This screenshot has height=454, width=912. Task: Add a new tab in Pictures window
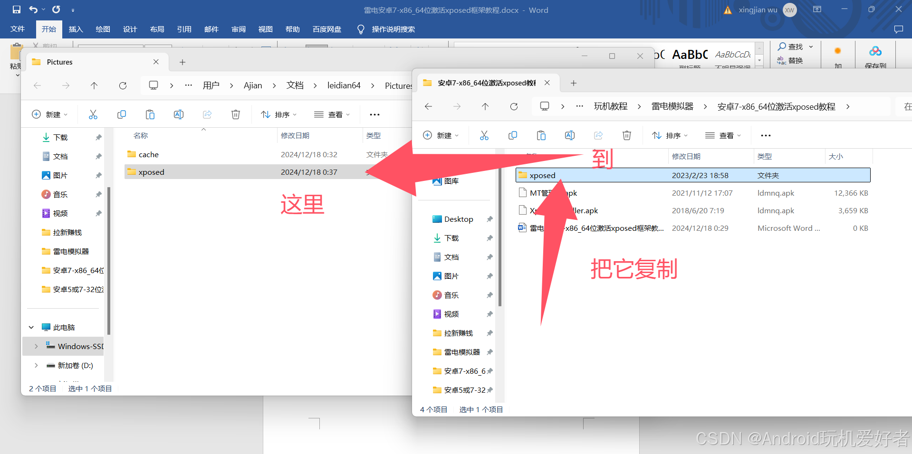click(x=182, y=62)
